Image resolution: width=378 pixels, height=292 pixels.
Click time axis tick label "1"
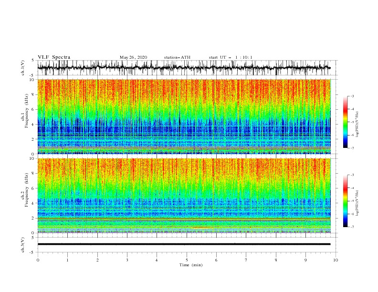click(67, 260)
